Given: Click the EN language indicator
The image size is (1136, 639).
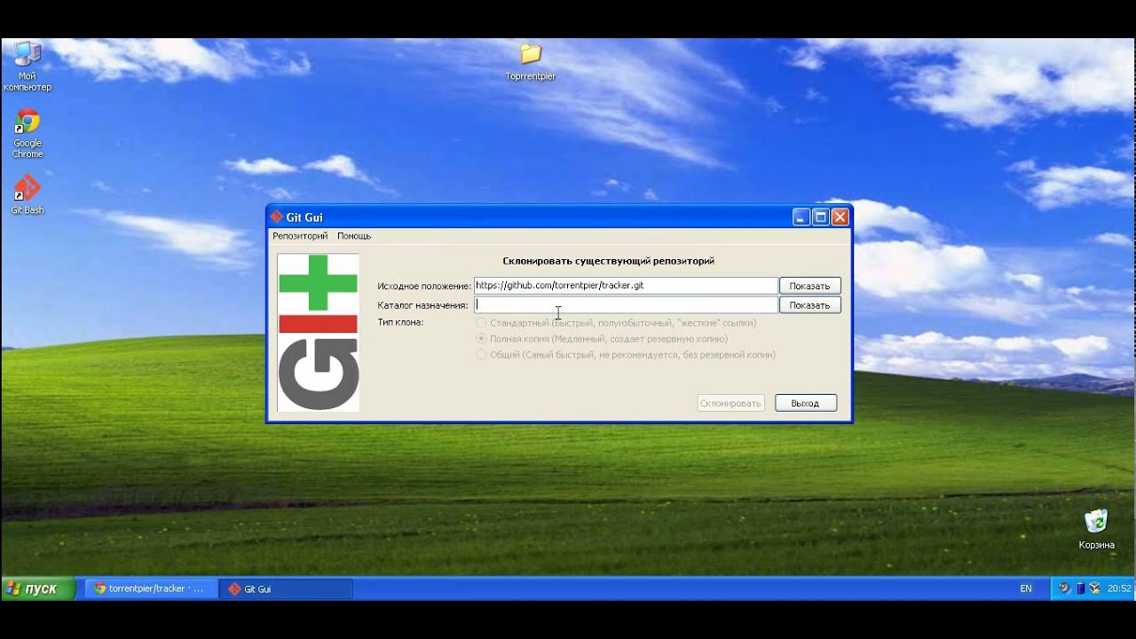Looking at the screenshot, I should (1026, 588).
